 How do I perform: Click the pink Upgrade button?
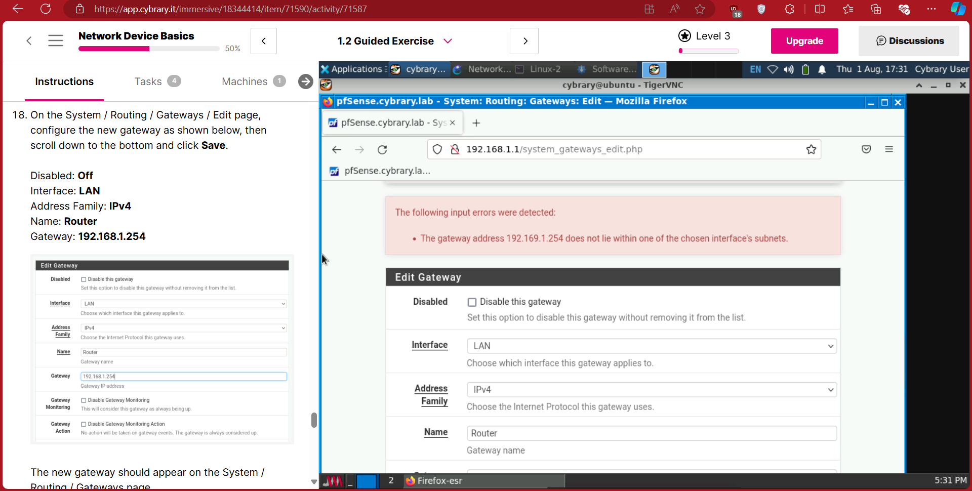(804, 41)
